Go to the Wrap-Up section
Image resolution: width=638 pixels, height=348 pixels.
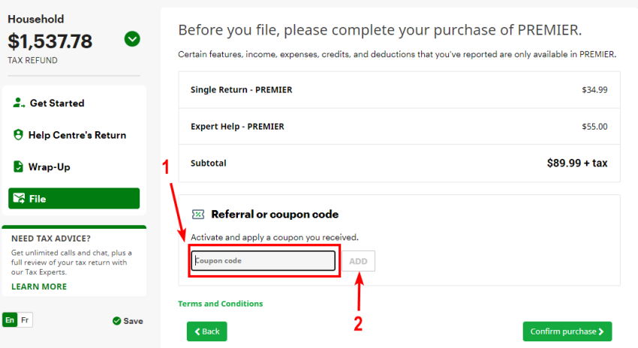(49, 166)
